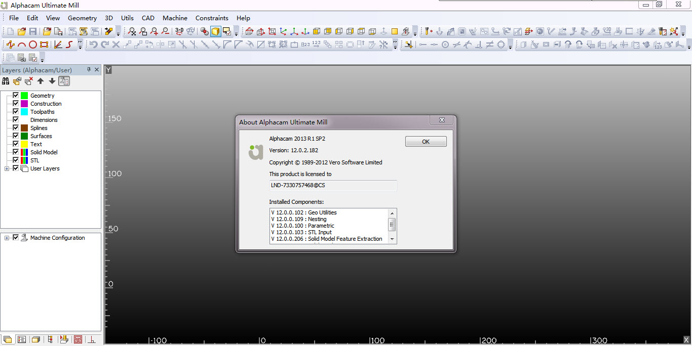Click the New file icon

(x=11, y=31)
